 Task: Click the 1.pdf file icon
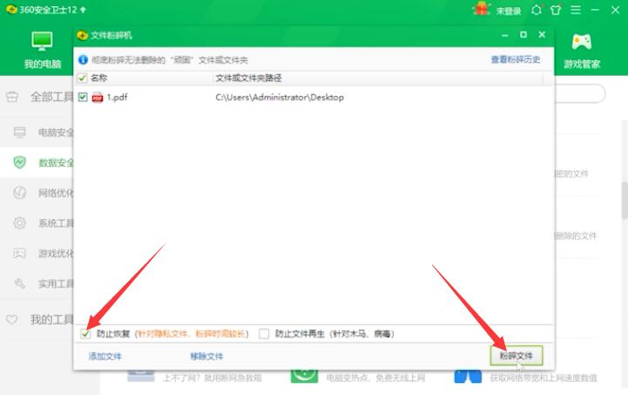click(98, 97)
